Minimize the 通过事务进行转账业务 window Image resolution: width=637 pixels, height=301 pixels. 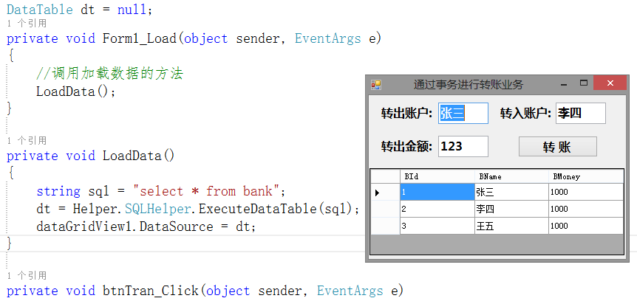tap(564, 83)
